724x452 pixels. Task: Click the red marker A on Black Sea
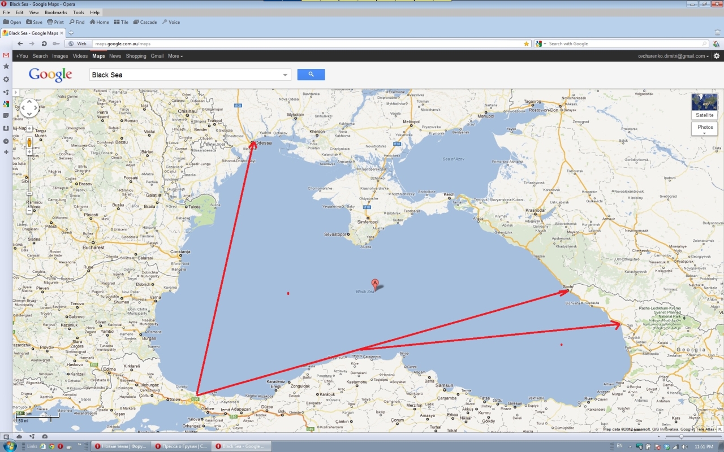[x=374, y=284]
